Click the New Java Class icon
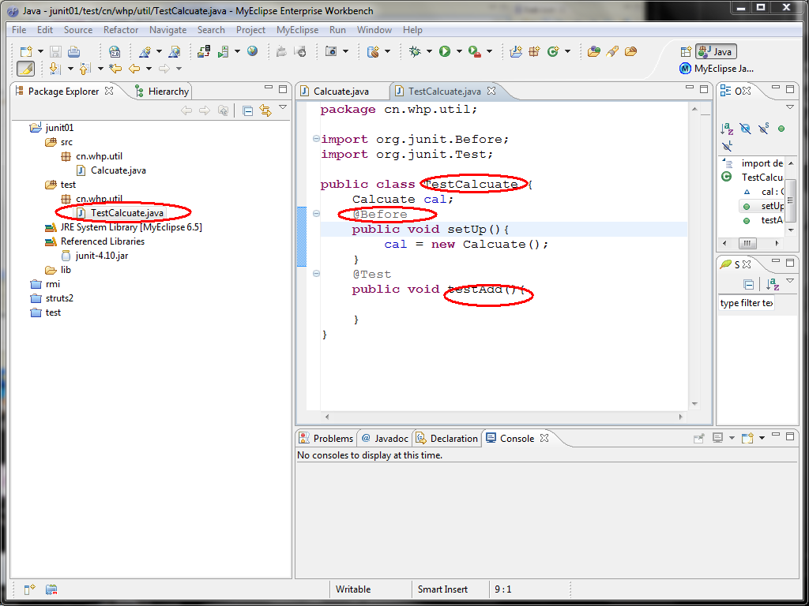 click(553, 51)
